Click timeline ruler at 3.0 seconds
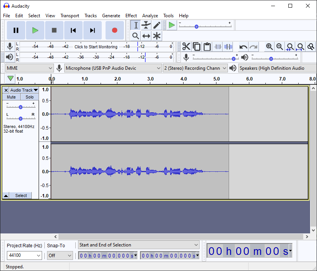317x271 pixels. (150, 79)
